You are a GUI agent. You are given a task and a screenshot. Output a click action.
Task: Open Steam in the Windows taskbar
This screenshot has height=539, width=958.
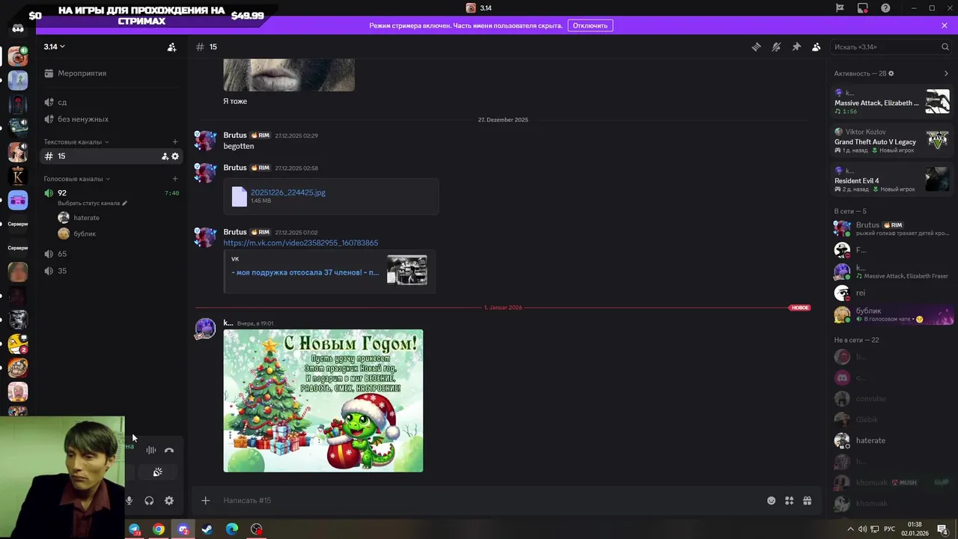point(207,529)
